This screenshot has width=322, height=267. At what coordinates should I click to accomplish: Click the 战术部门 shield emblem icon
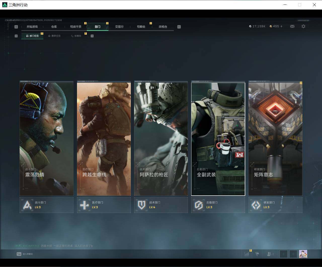[142, 205]
